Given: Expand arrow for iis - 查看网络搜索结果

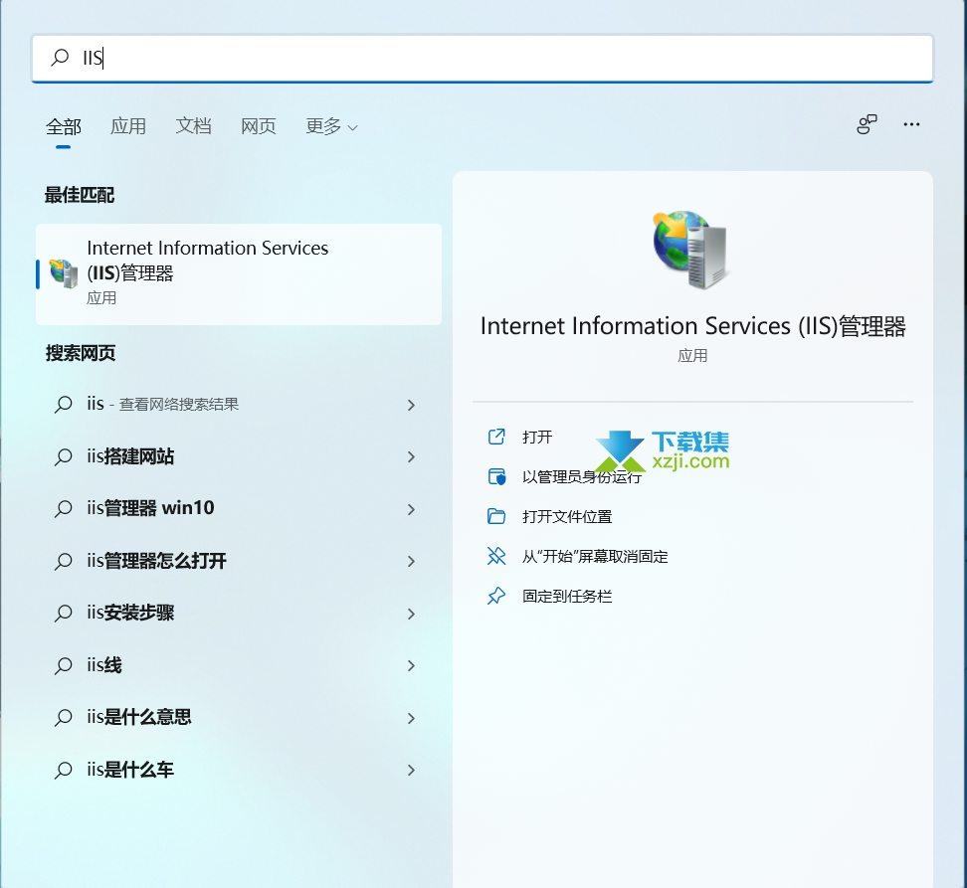Looking at the screenshot, I should tap(411, 405).
